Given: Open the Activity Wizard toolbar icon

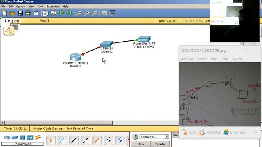Looking at the screenshot, I should tap(36, 13).
